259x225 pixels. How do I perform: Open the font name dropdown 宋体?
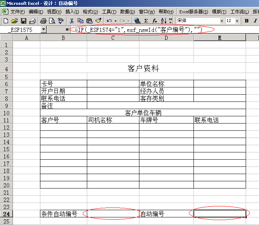pos(222,21)
